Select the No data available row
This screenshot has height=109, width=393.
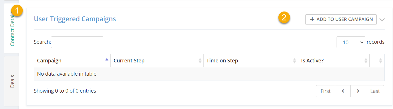pyautogui.click(x=209, y=74)
